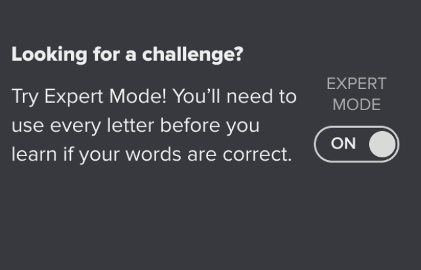The height and width of the screenshot is (270, 421).
Task: Click the "use every letter before you" line
Action: [x=135, y=125]
